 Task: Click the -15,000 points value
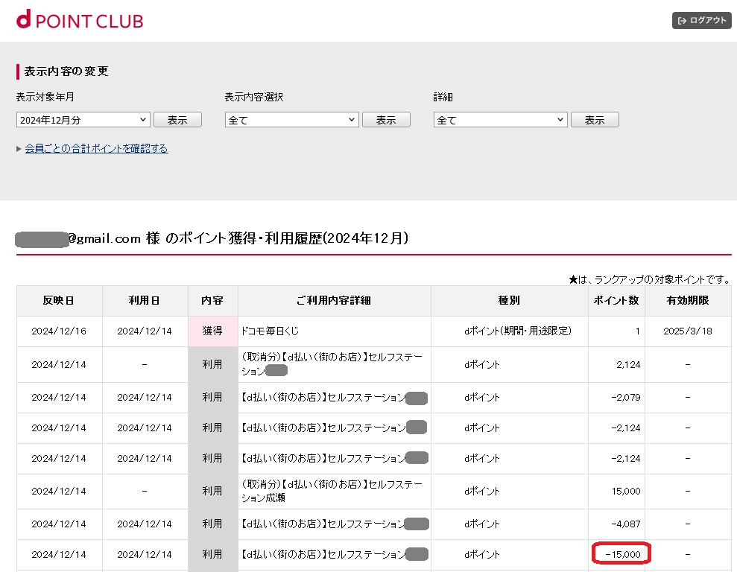622,554
